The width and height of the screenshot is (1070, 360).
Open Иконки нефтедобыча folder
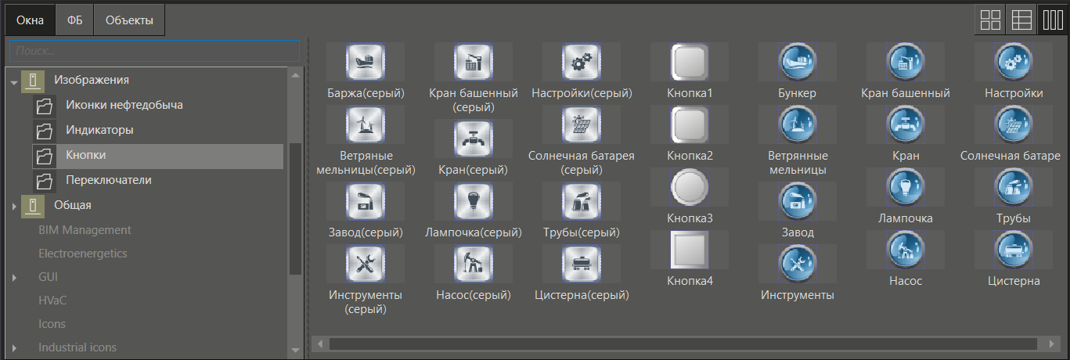pos(124,105)
